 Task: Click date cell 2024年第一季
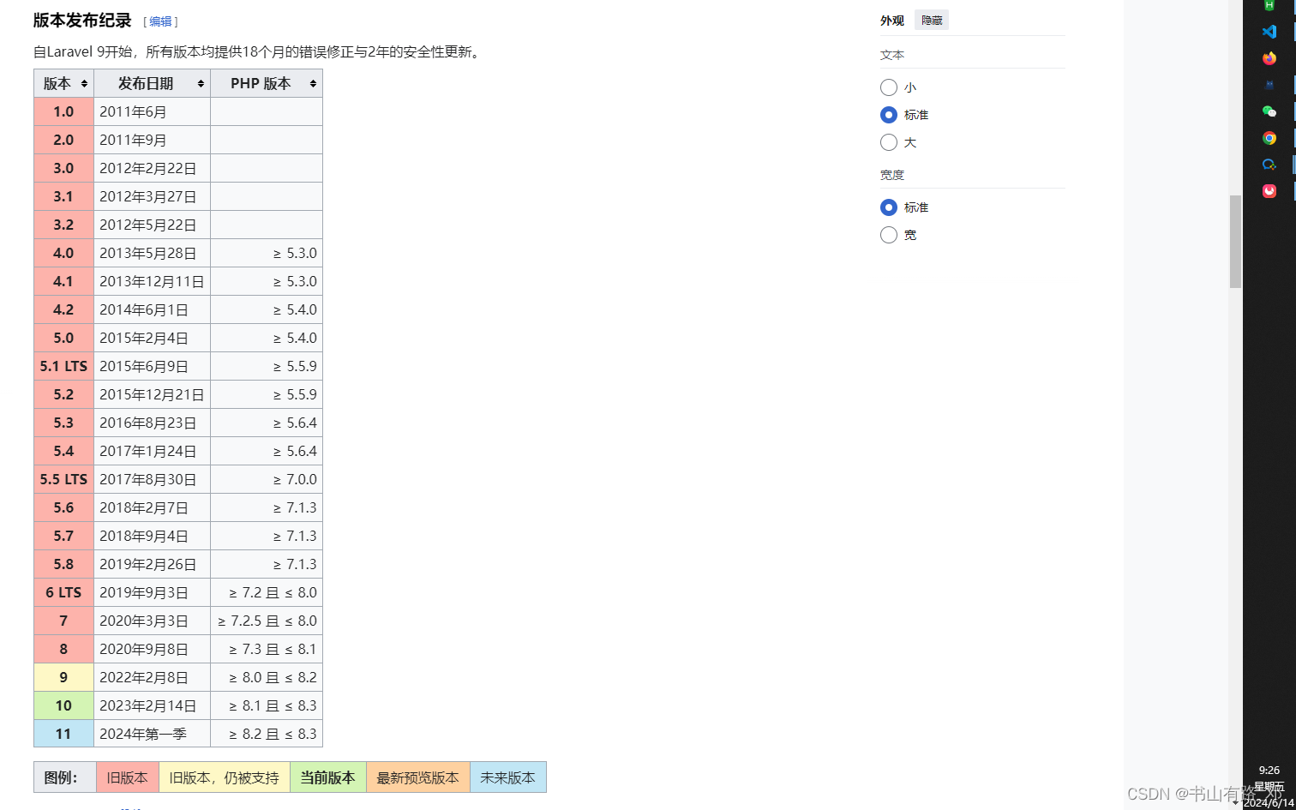153,734
